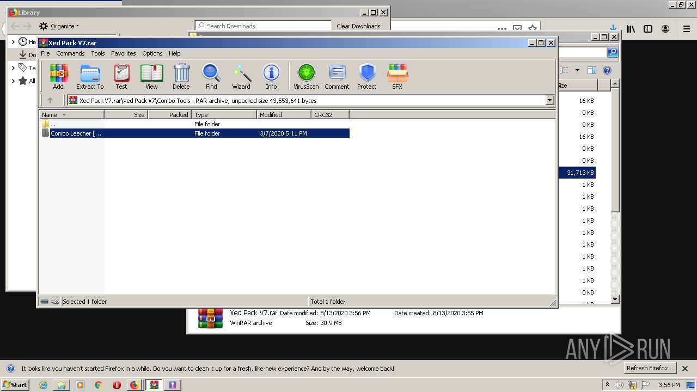Screen dimensions: 697x392
Task: Open Firefox hamburger menu
Action: pos(687,29)
